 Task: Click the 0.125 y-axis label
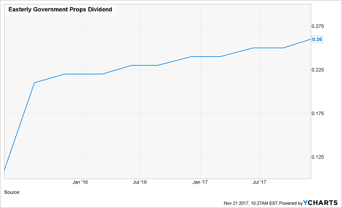[317, 157]
